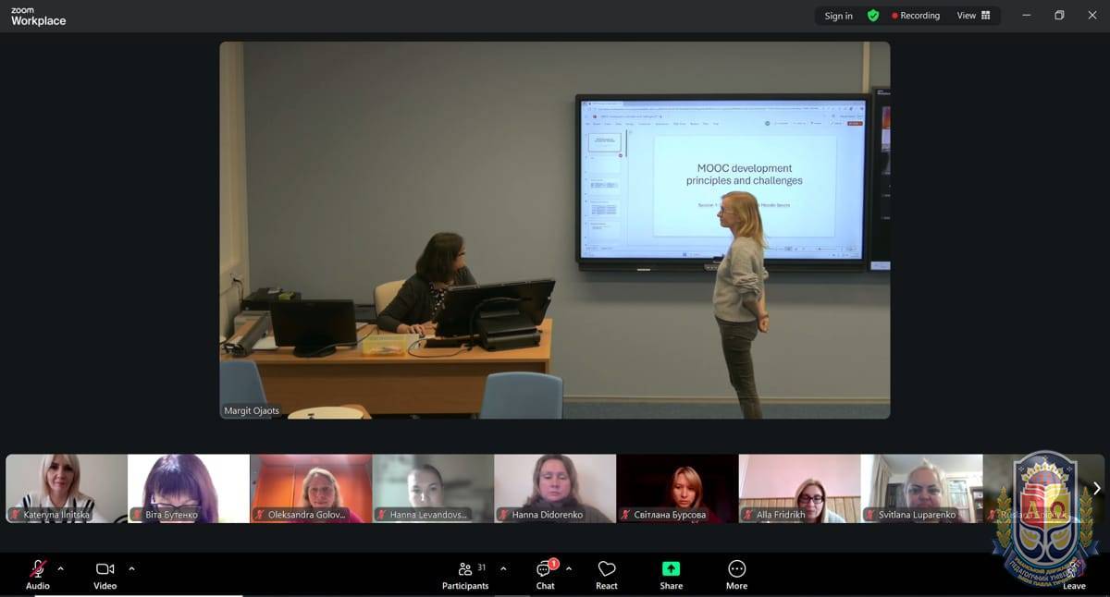The image size is (1110, 597).
Task: Open the View layout menu
Action: (x=973, y=16)
